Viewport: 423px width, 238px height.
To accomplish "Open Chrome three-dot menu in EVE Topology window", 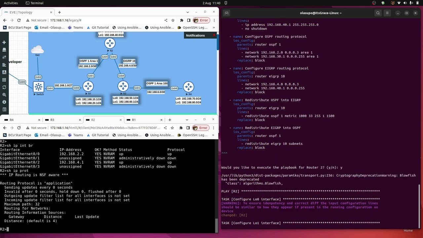I will click(x=214, y=20).
